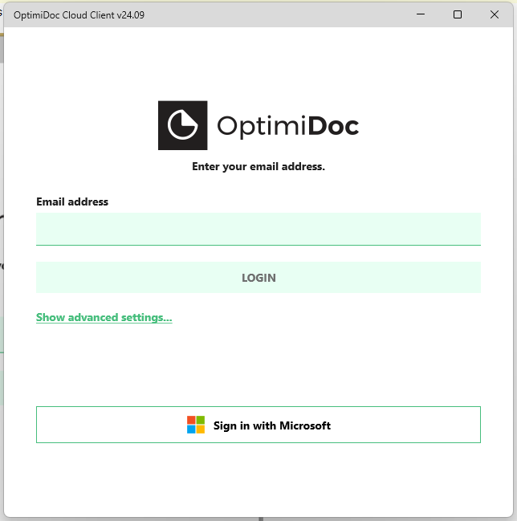Click the 'Email address' field label
517x521 pixels.
[72, 201]
